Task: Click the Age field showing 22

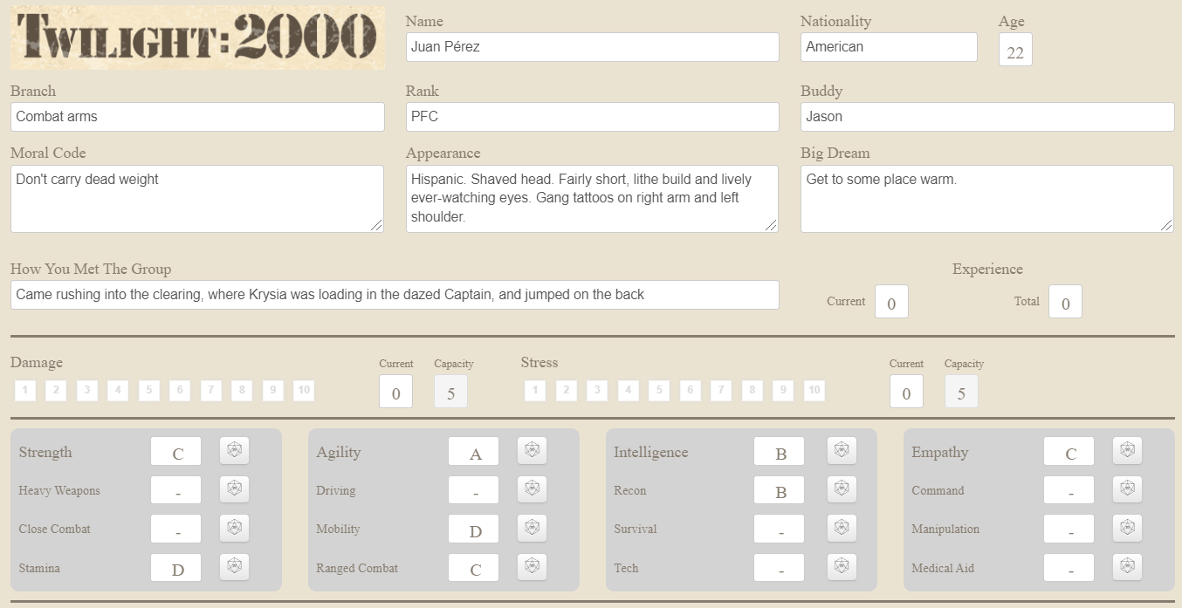Action: click(x=1014, y=50)
